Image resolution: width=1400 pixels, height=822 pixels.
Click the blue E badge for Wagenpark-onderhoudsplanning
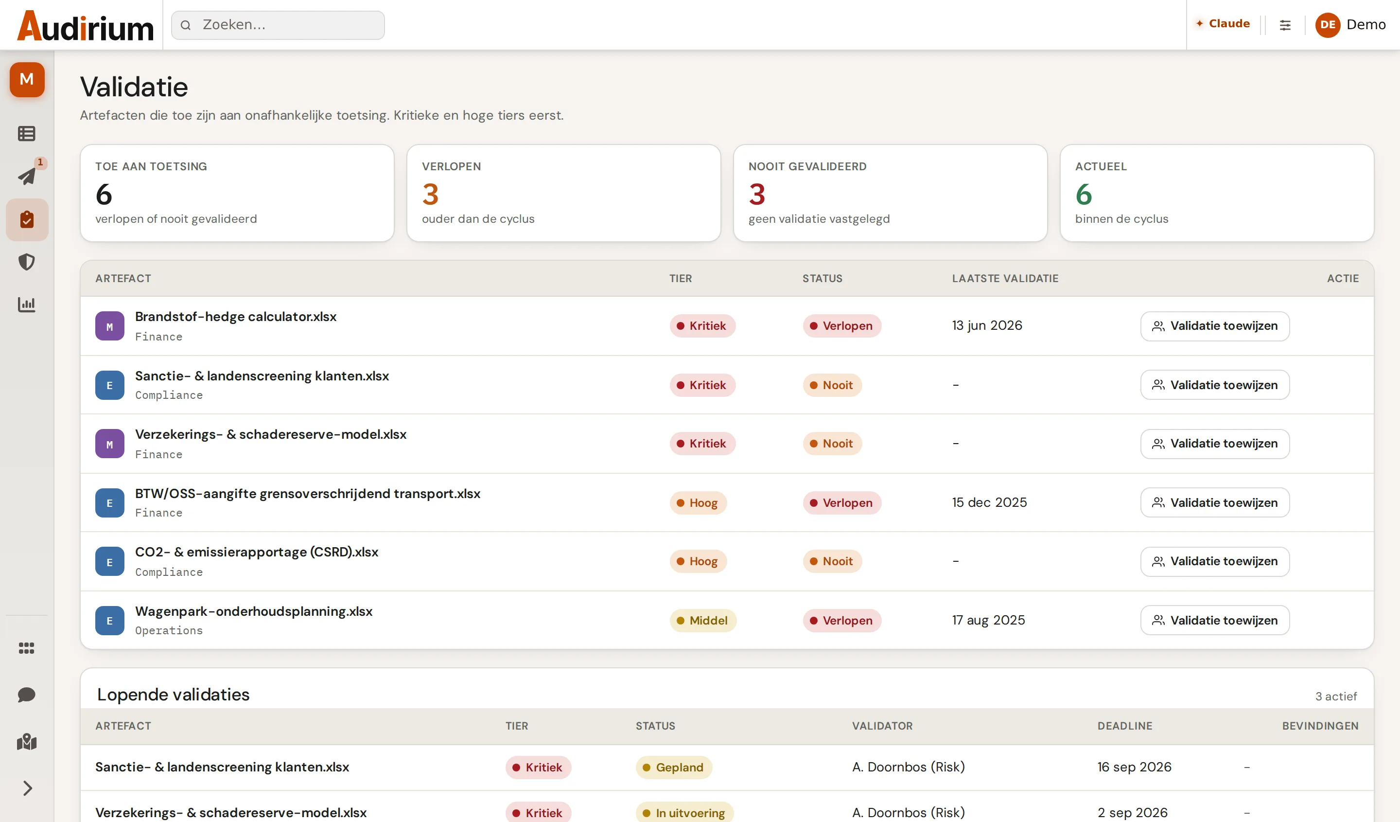click(x=109, y=620)
